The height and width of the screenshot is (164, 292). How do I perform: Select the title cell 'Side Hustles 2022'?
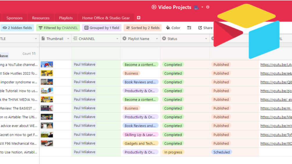click(x=19, y=73)
